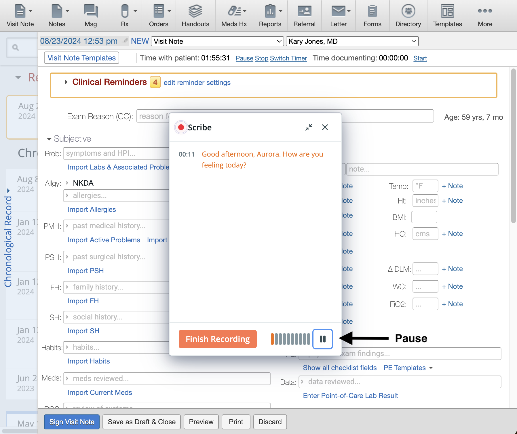Click the Exam Reason text field
Screen dimensions: 517x434
[x=153, y=116]
